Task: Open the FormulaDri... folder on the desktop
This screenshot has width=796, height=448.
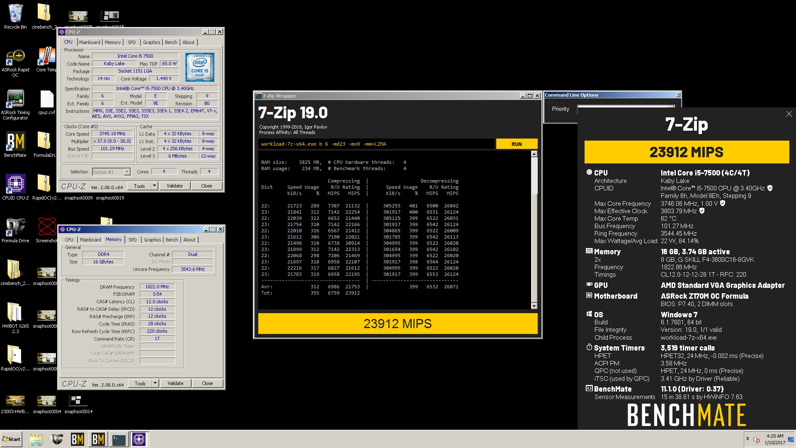Action: tap(44, 145)
